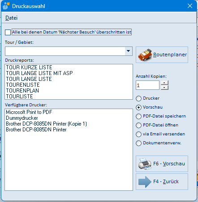Select the Drucker radio button
The width and height of the screenshot is (198, 202).
click(x=138, y=98)
